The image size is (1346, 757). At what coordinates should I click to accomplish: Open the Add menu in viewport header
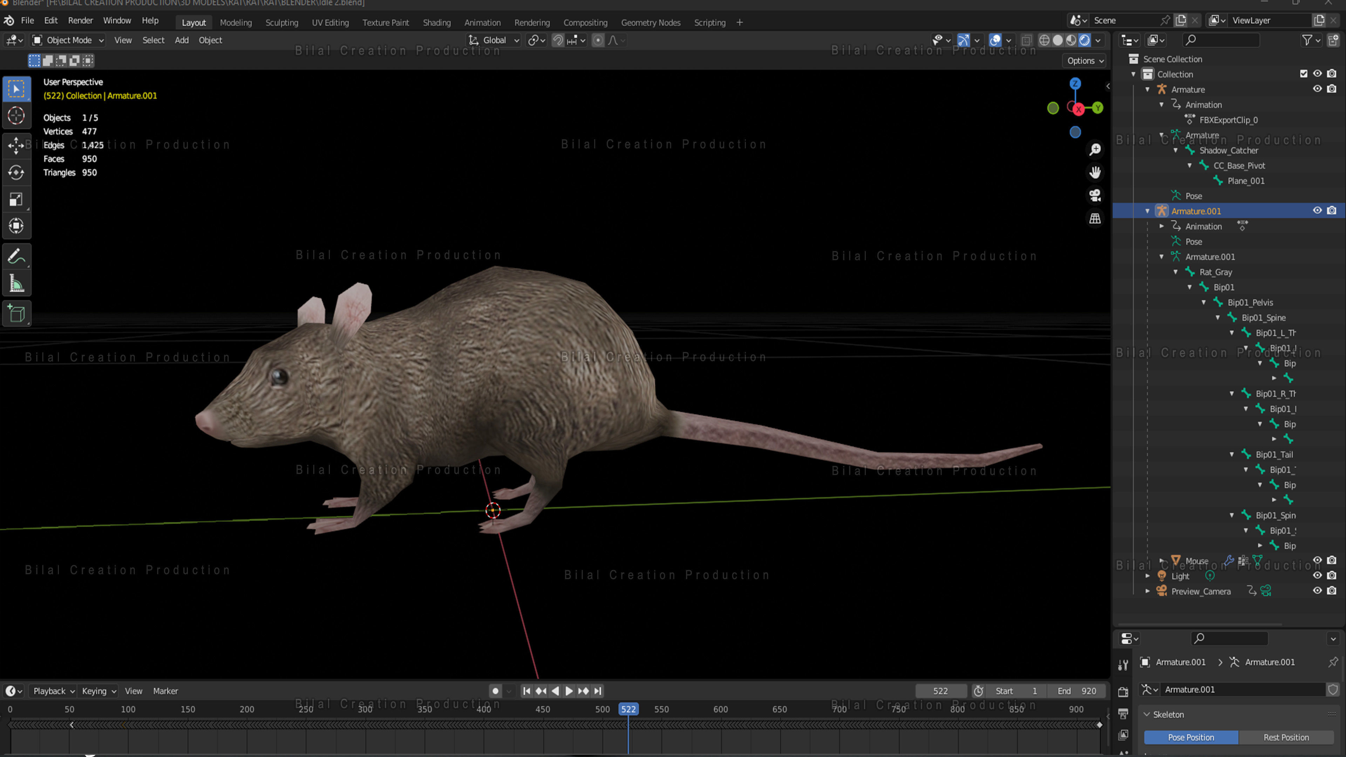coord(181,40)
